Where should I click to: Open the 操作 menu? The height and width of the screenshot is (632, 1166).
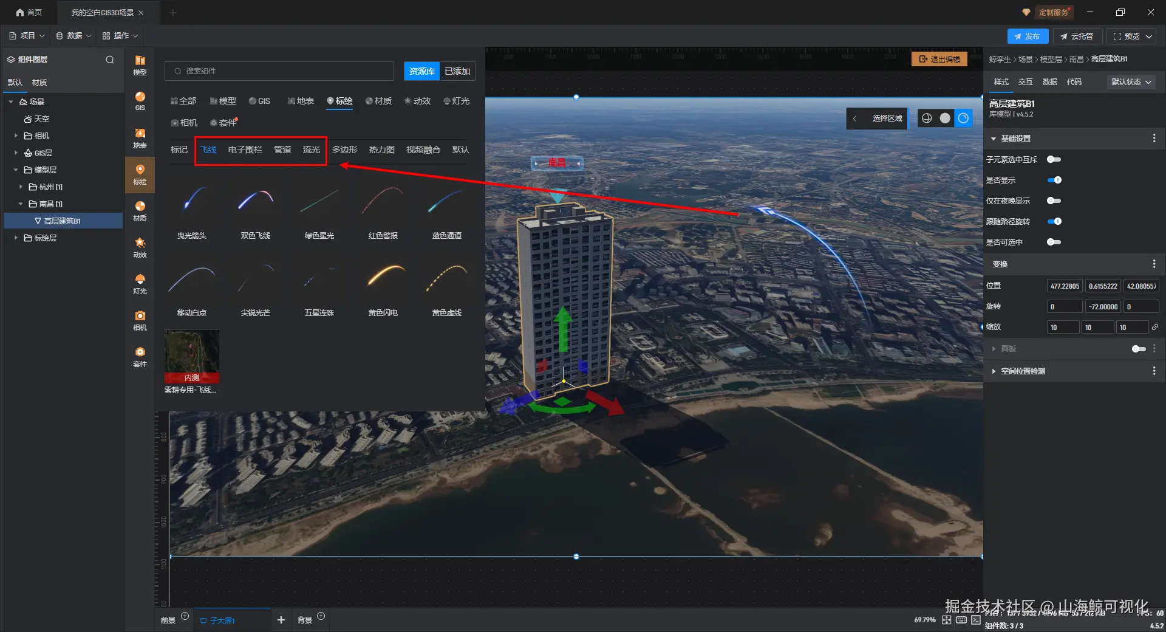click(120, 36)
